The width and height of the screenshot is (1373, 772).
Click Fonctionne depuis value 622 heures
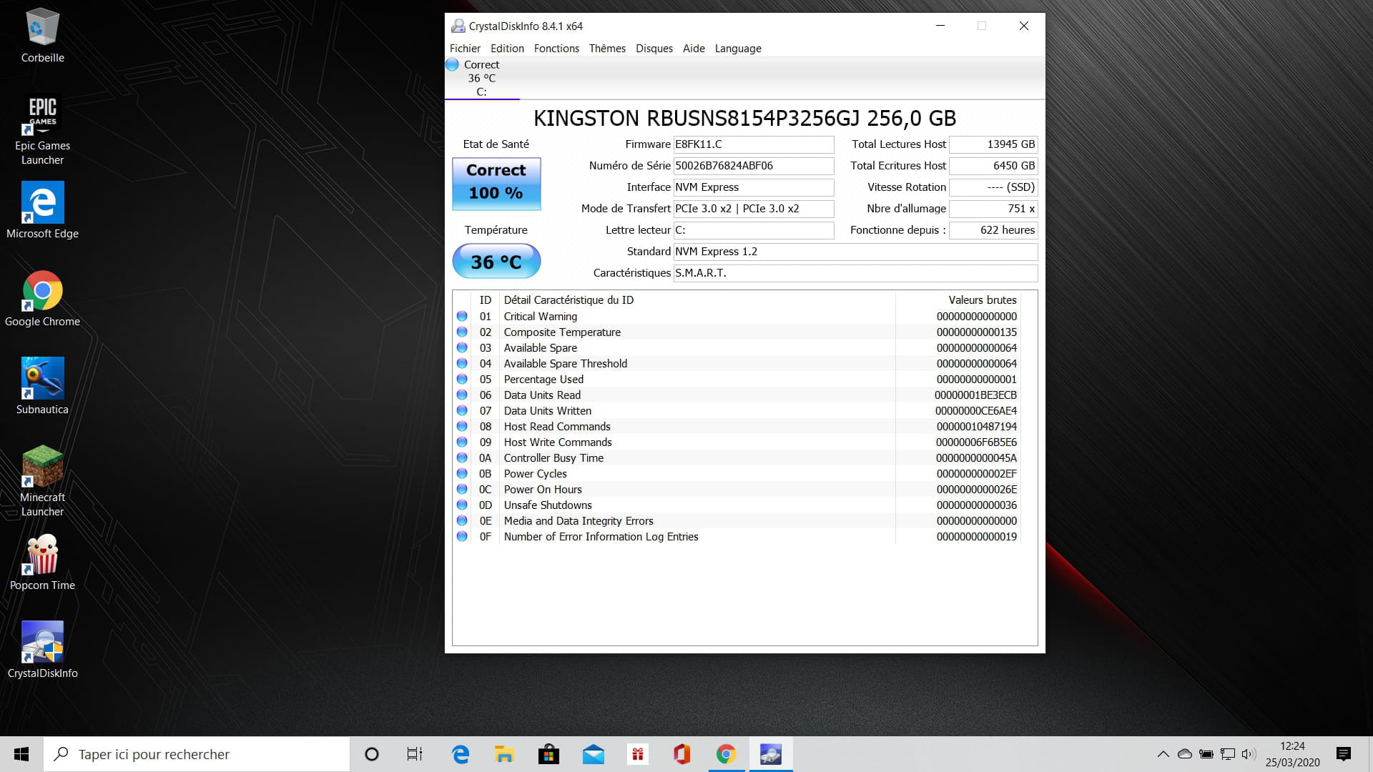click(x=993, y=230)
